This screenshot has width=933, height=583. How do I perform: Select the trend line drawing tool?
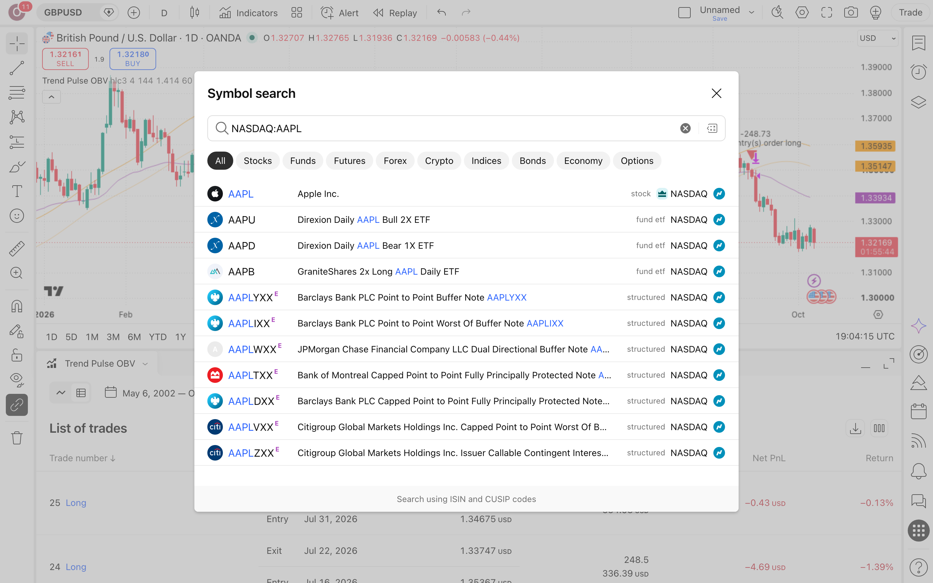[x=17, y=68]
